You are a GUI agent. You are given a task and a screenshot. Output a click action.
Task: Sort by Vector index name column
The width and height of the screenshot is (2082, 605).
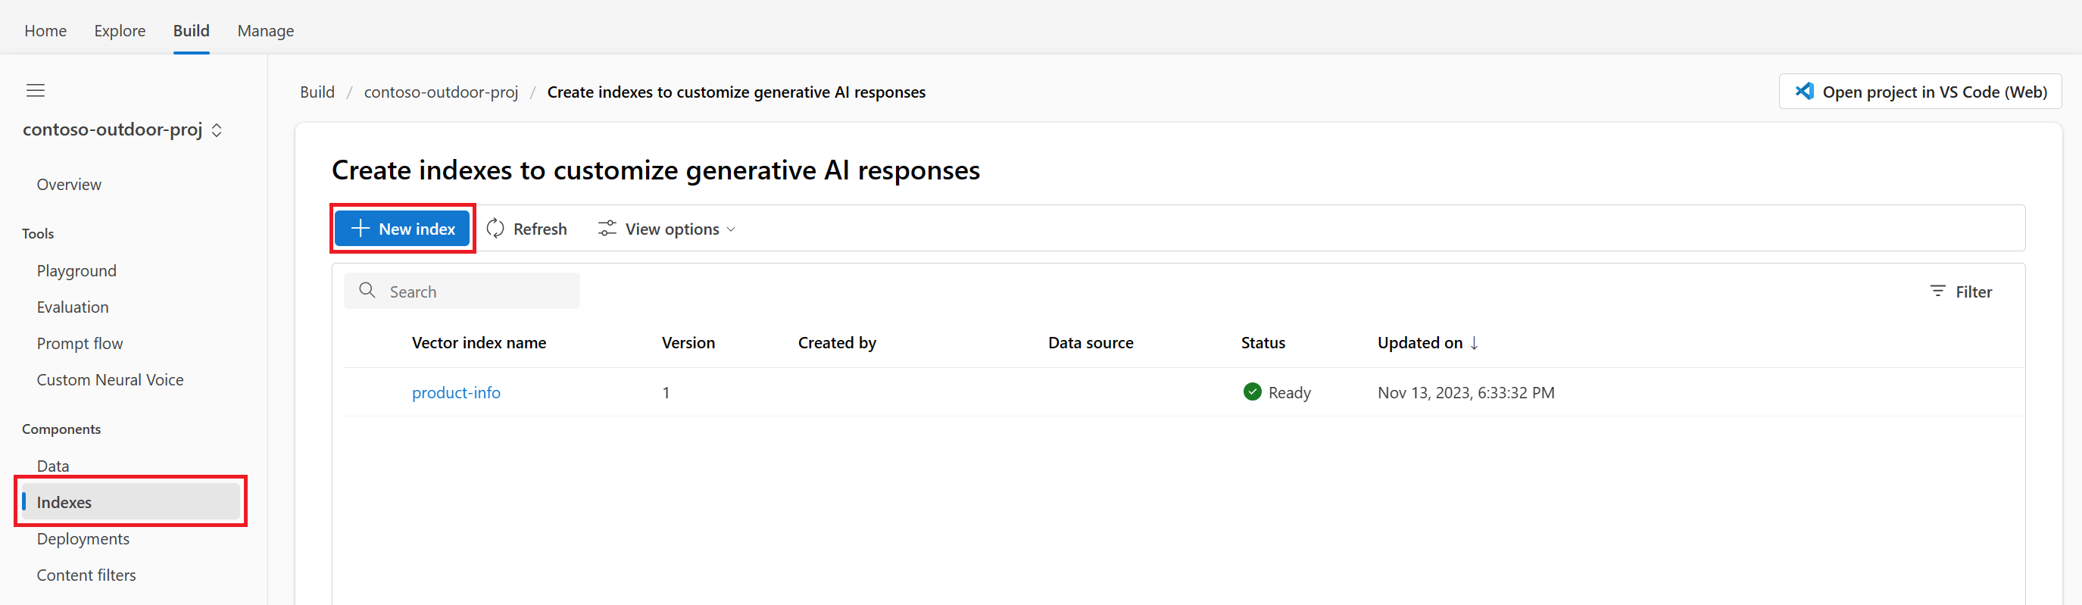479,342
